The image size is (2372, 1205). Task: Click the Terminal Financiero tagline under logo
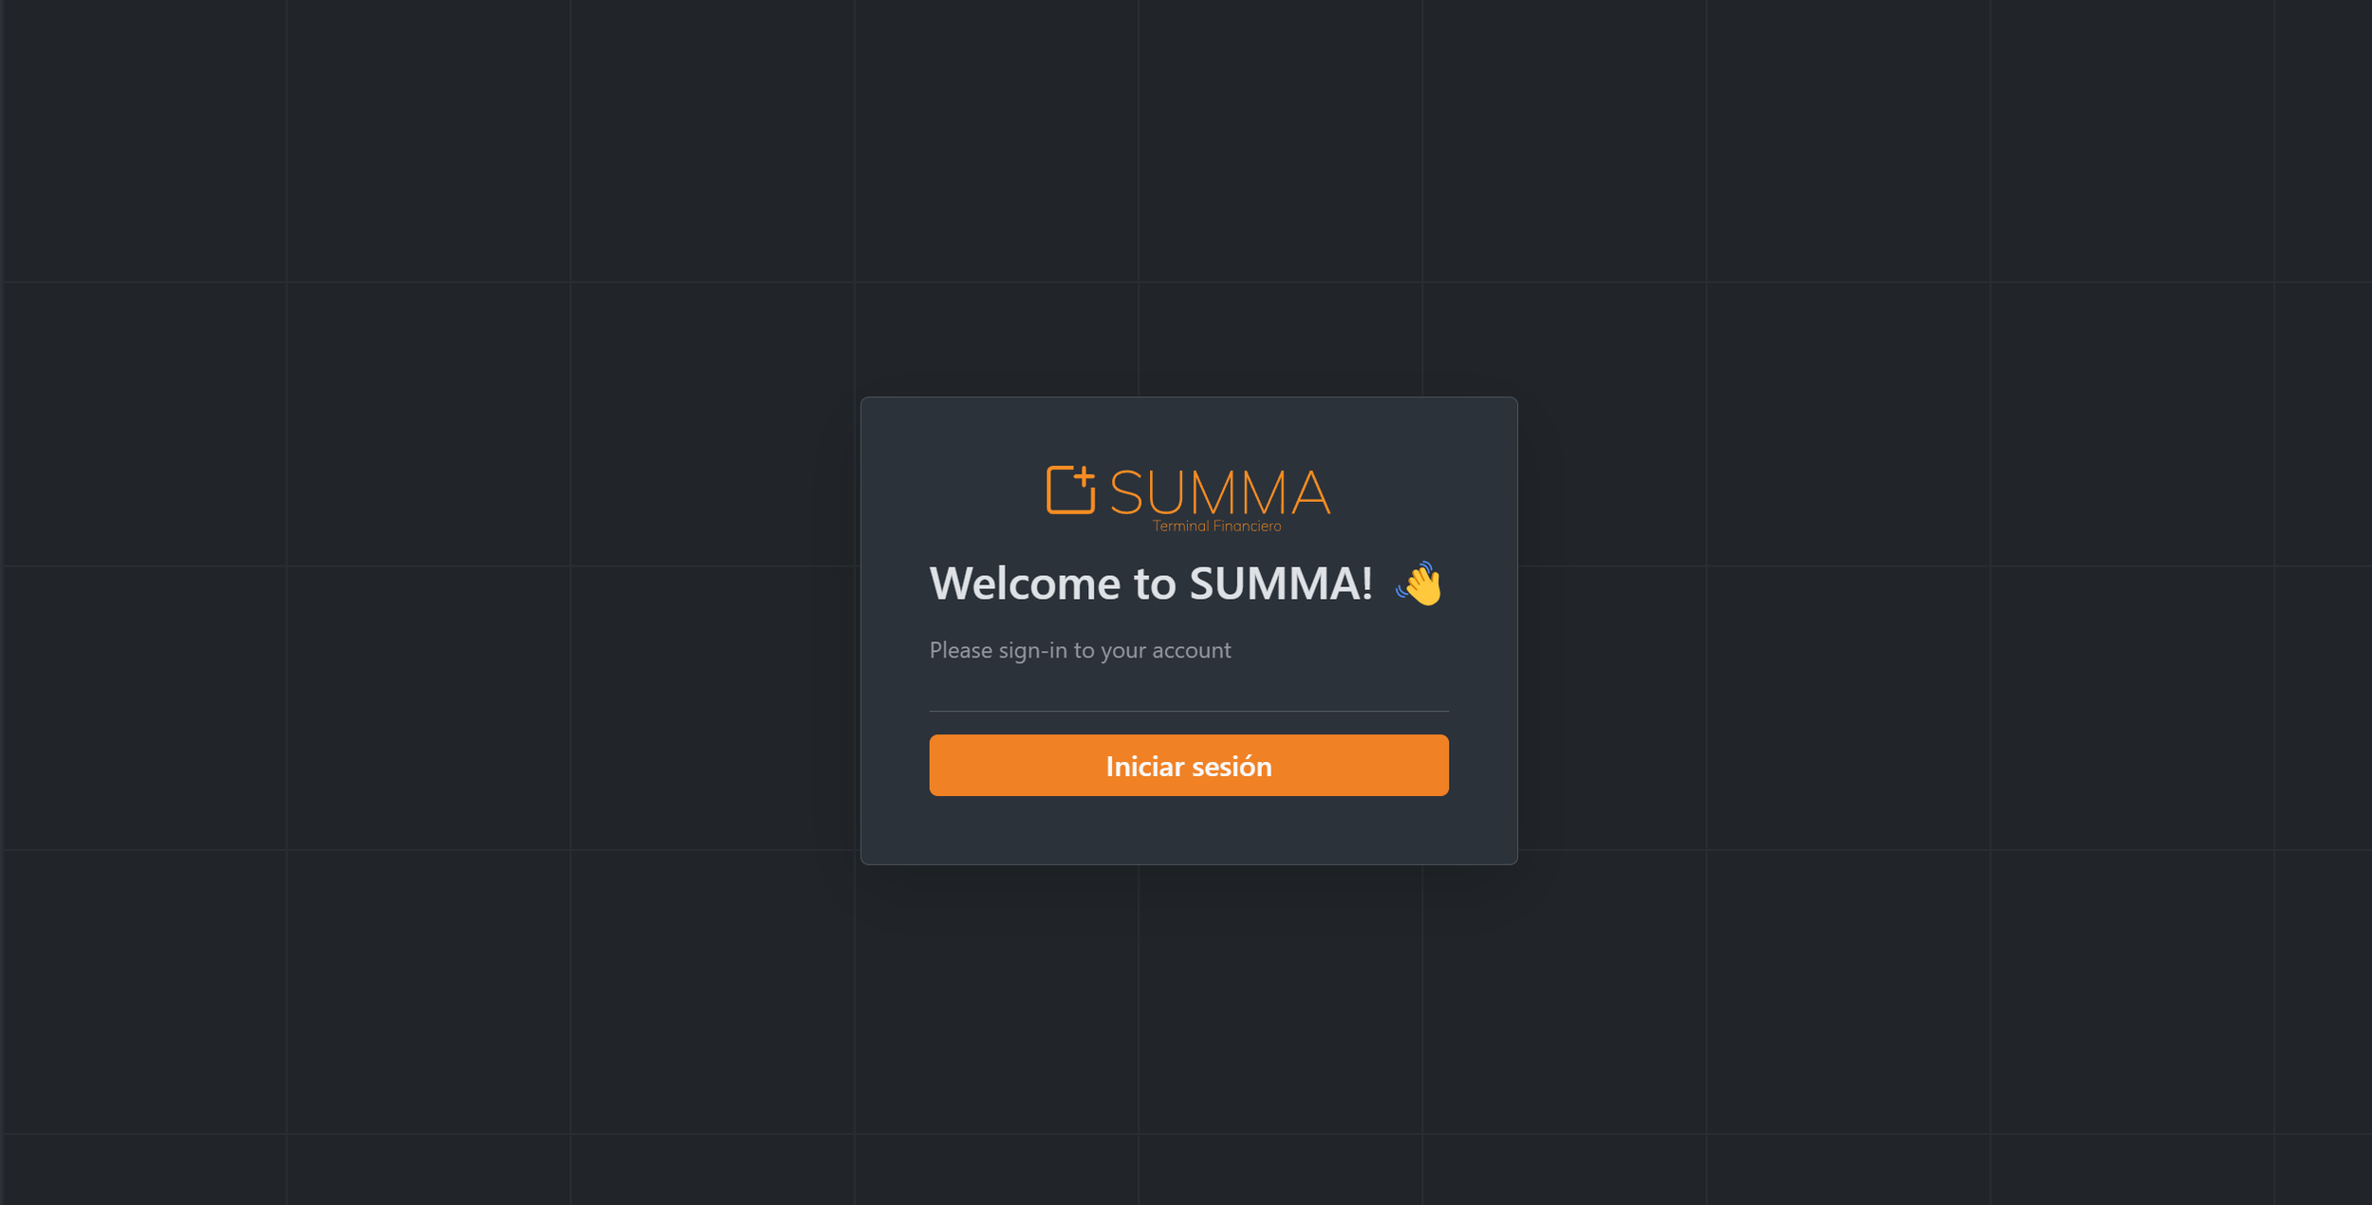click(1216, 526)
